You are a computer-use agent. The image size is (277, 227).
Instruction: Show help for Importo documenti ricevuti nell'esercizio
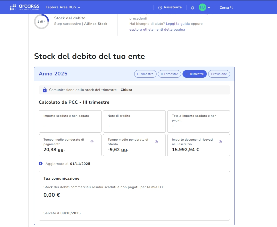(220, 142)
